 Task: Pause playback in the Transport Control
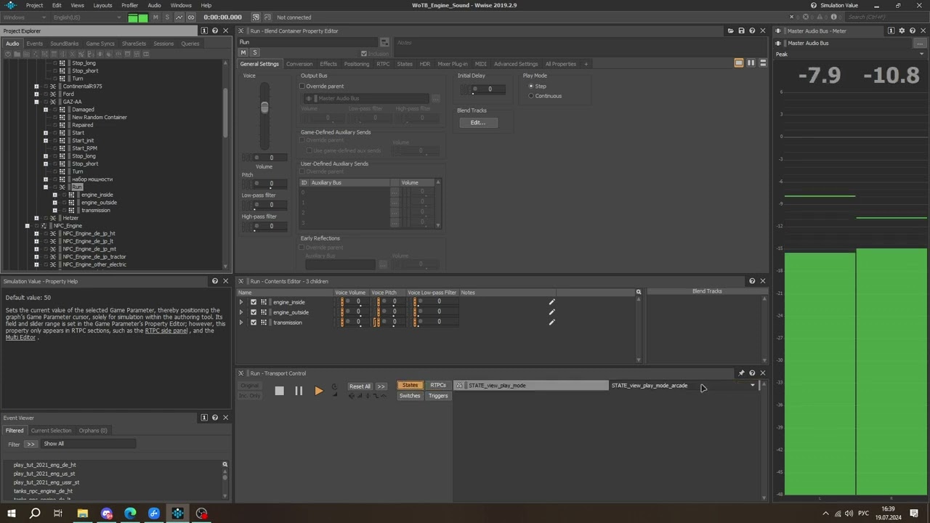point(299,391)
